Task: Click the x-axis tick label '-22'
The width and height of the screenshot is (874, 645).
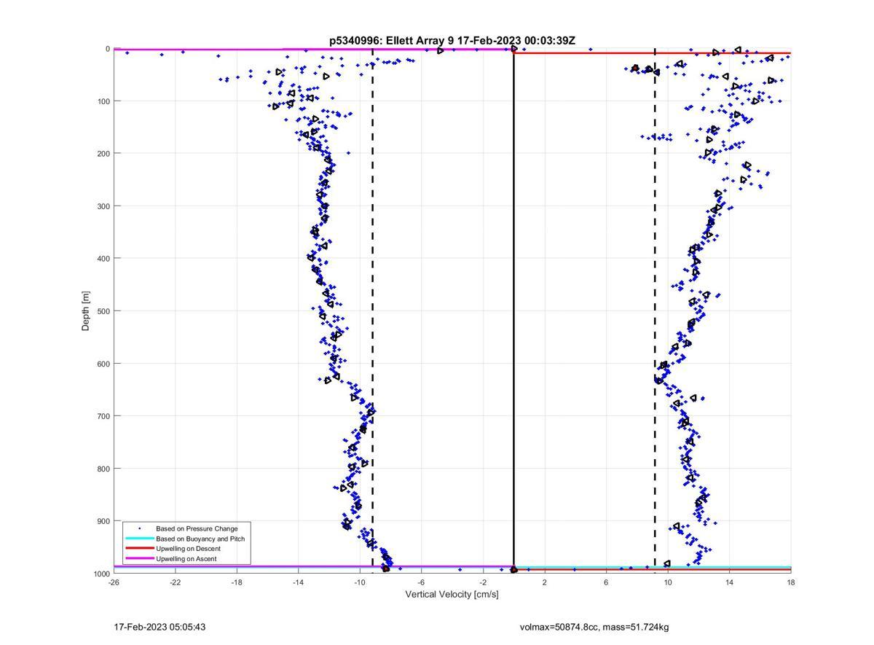Action: (x=176, y=582)
